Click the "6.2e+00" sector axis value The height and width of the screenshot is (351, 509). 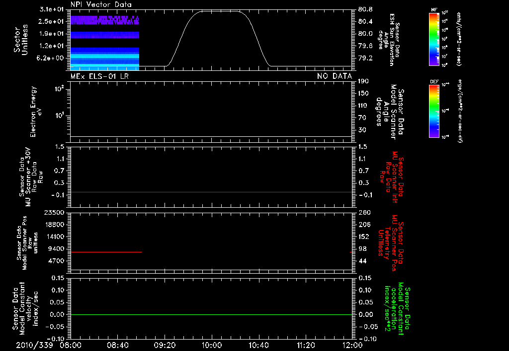(51, 58)
